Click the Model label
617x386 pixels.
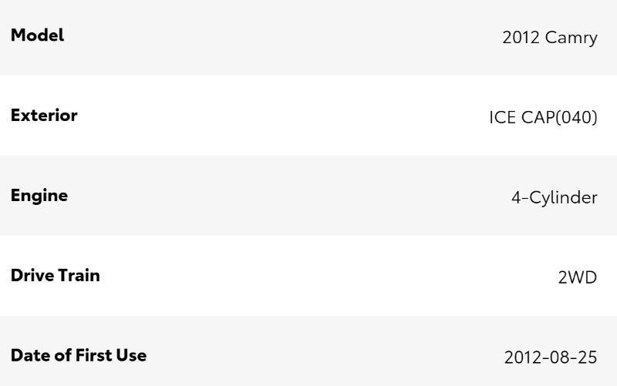(x=37, y=35)
